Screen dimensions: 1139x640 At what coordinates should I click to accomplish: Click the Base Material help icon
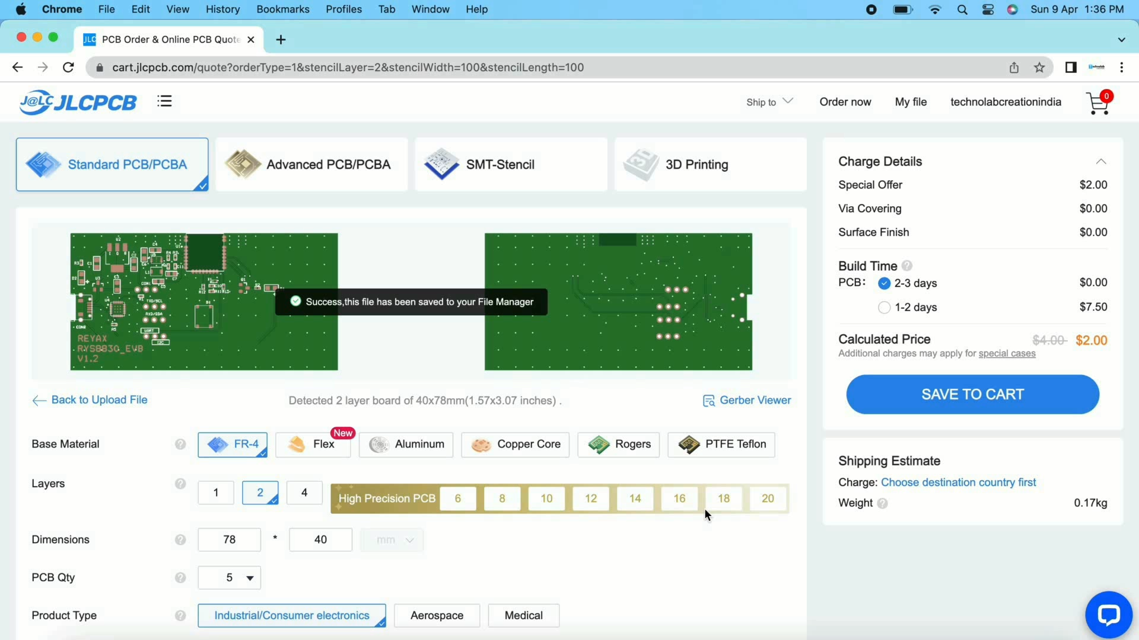(x=180, y=444)
